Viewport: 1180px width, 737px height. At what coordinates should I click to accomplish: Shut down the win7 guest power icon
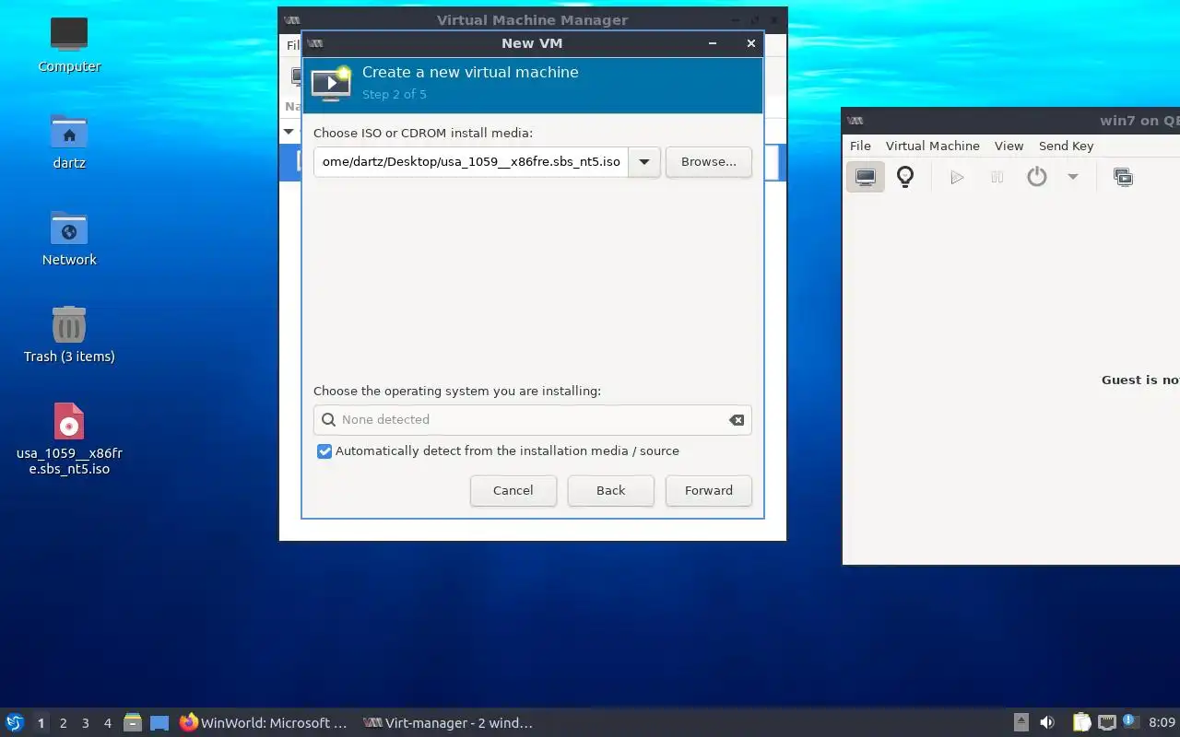pyautogui.click(x=1037, y=177)
